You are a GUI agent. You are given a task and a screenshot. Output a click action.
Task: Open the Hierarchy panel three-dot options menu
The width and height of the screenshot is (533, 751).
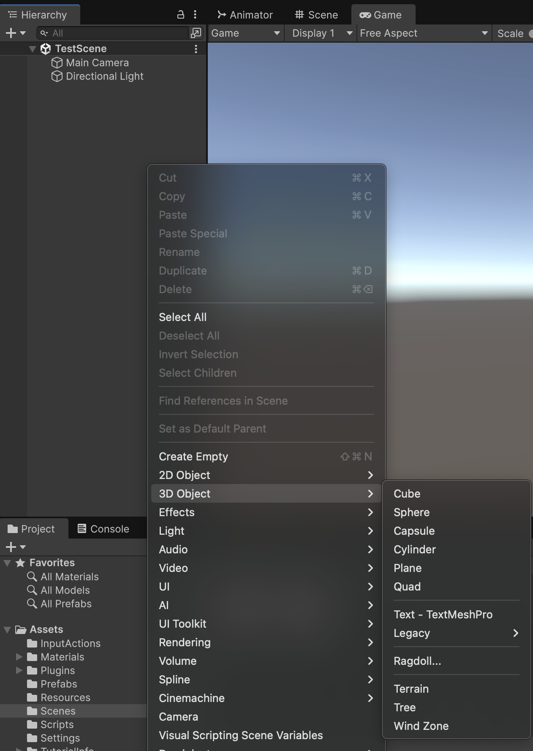pos(195,15)
